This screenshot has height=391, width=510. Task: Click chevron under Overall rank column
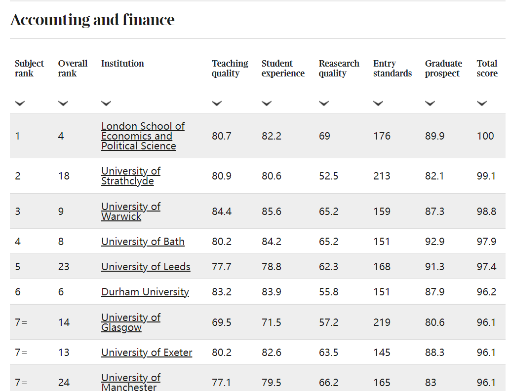(63, 104)
